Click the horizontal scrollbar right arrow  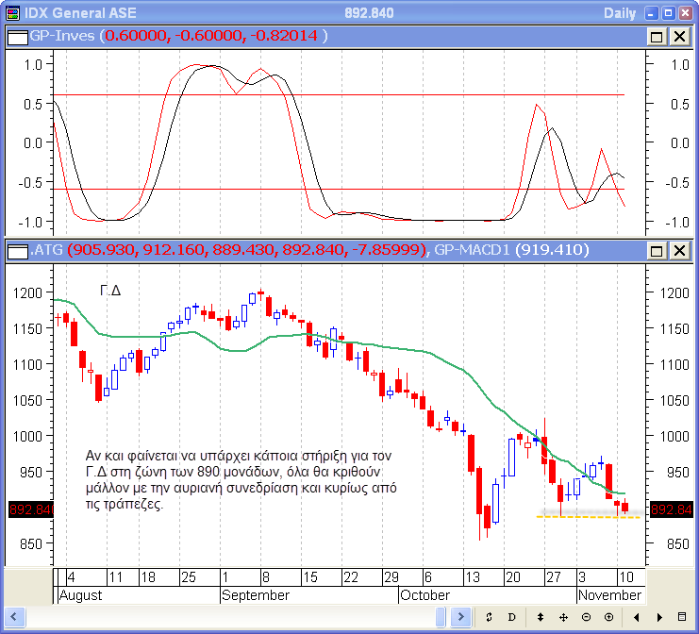click(x=462, y=617)
